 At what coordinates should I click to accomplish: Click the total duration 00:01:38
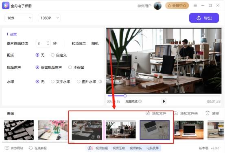[x=214, y=102]
